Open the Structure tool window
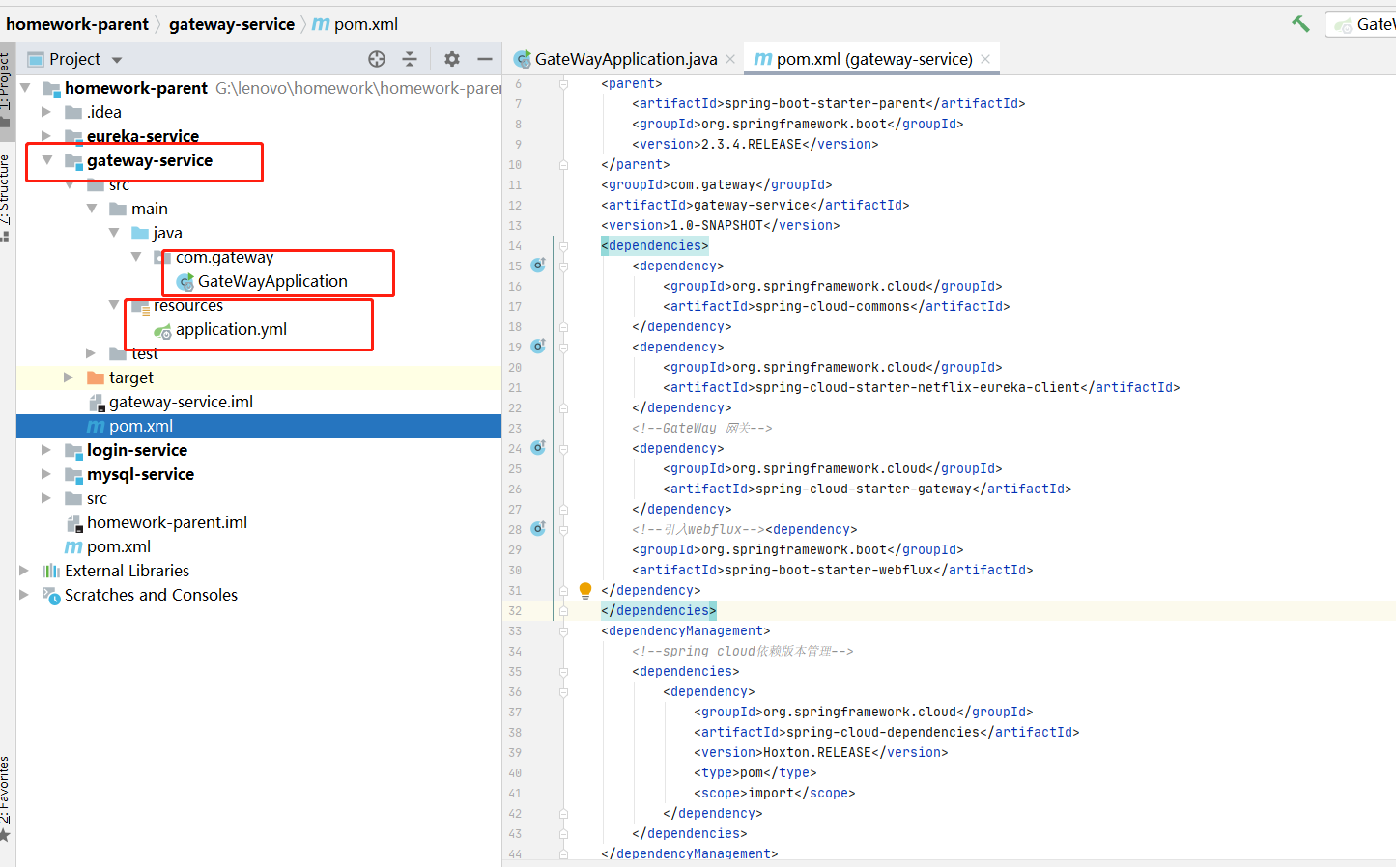Viewport: 1396px width, 867px height. coord(6,197)
